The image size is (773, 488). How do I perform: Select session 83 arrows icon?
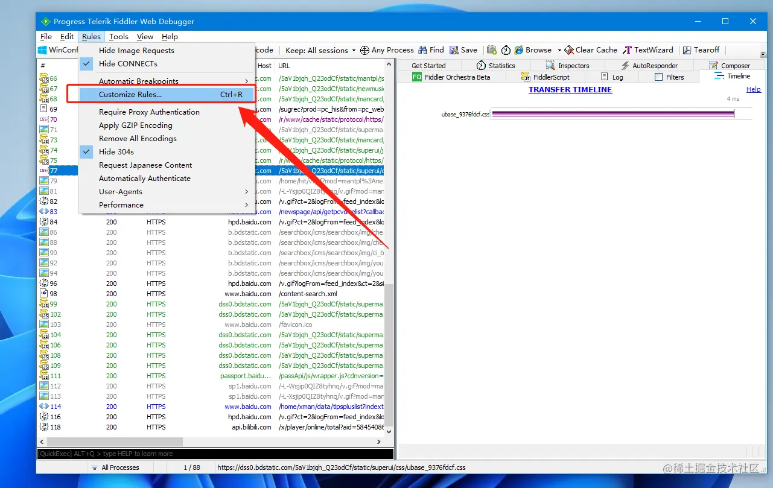pos(43,212)
